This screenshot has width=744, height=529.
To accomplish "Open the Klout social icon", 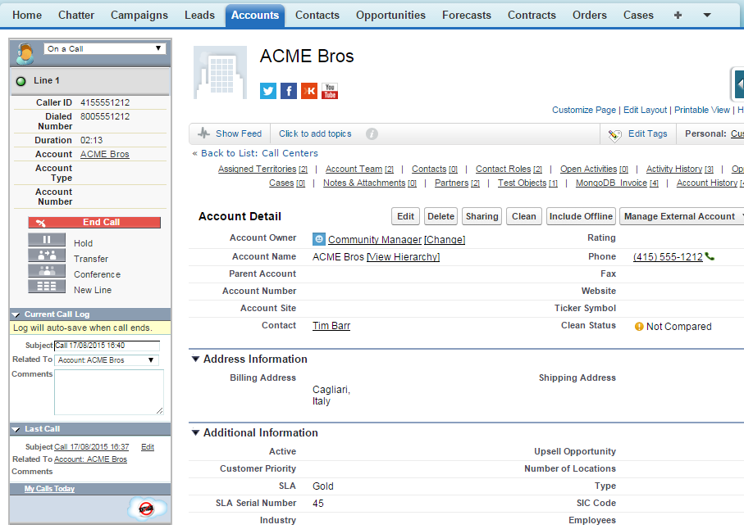I will (309, 91).
